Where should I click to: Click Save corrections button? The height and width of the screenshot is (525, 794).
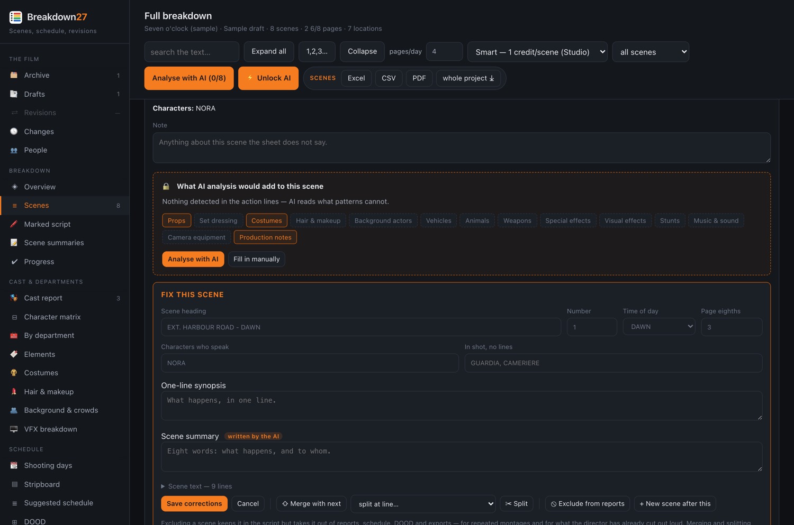pos(194,504)
